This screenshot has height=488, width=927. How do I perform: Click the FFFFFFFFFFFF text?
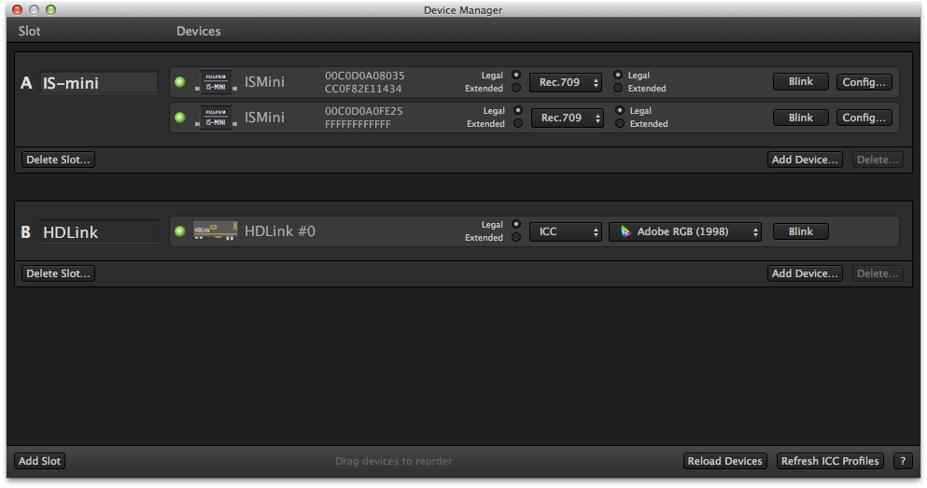[x=358, y=124]
